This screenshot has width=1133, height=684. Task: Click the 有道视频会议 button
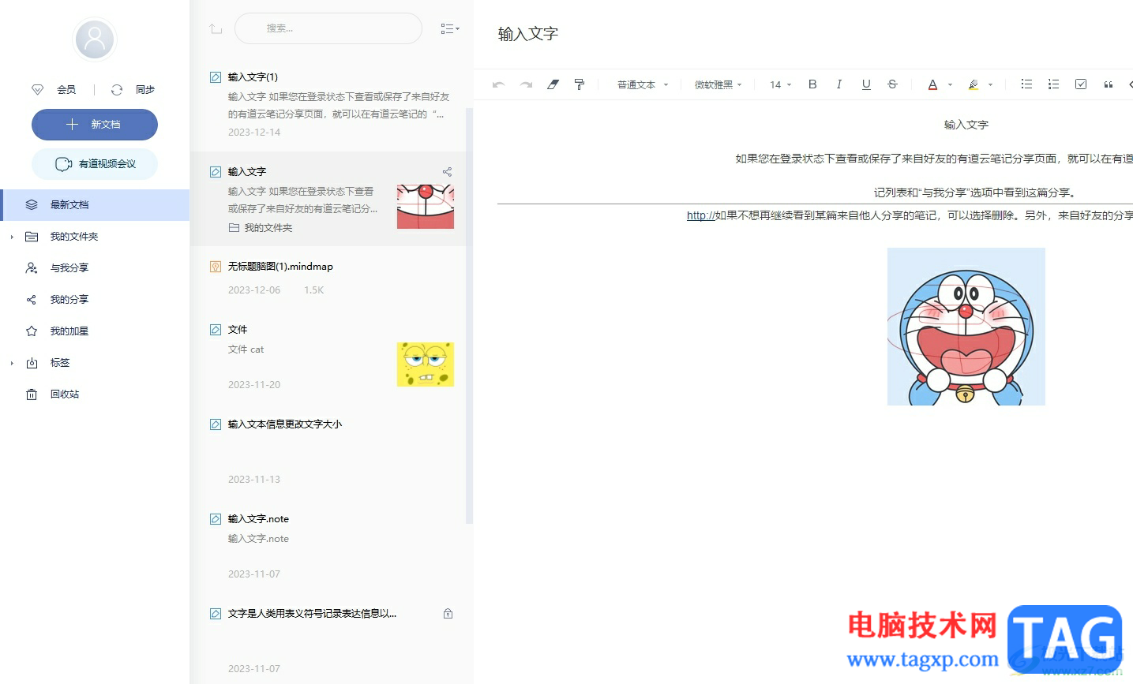pos(95,164)
